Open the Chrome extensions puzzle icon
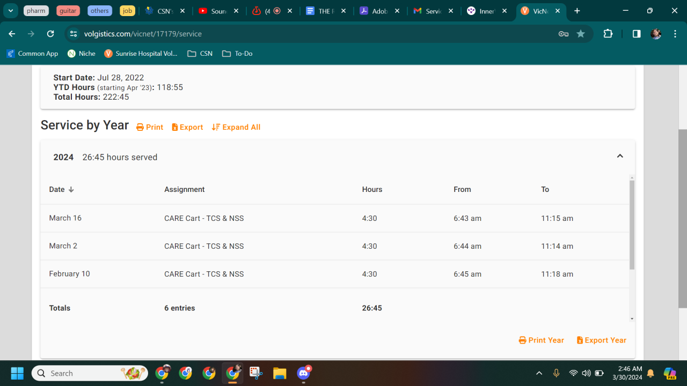This screenshot has height=386, width=687. point(608,34)
